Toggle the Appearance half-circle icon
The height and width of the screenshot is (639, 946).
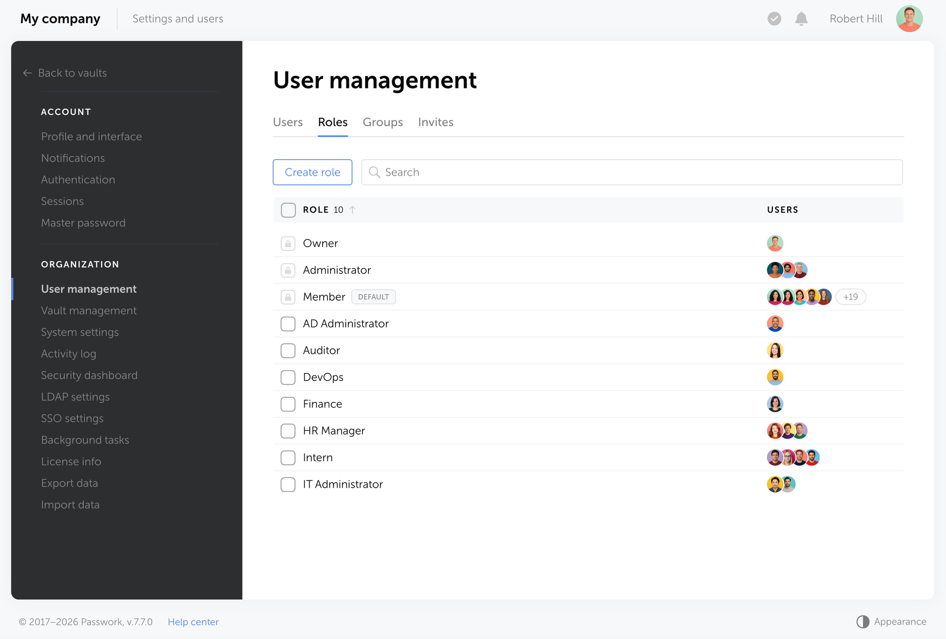tap(863, 622)
